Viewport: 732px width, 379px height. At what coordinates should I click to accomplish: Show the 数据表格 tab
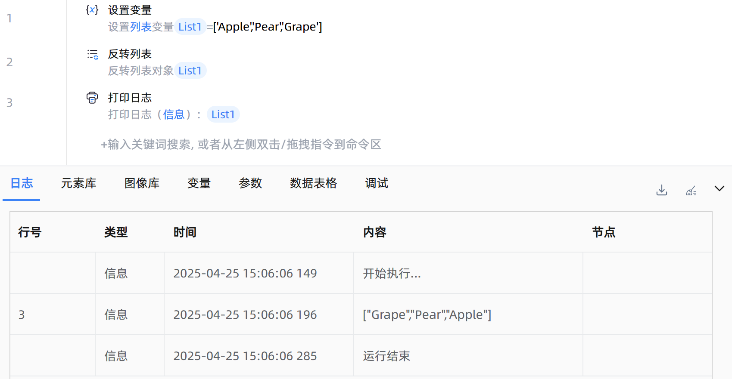tap(313, 183)
